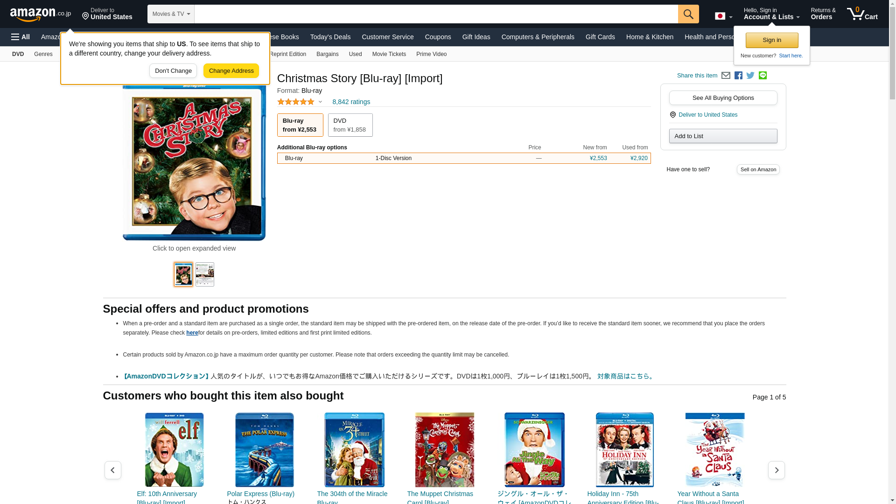
Task: Show next carousel page of products
Action: [x=777, y=470]
